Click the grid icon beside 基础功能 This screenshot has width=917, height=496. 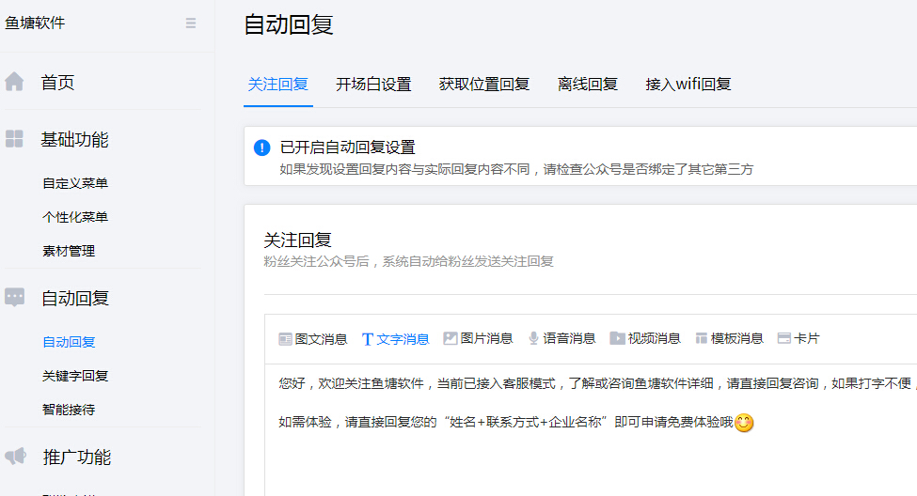[x=14, y=139]
